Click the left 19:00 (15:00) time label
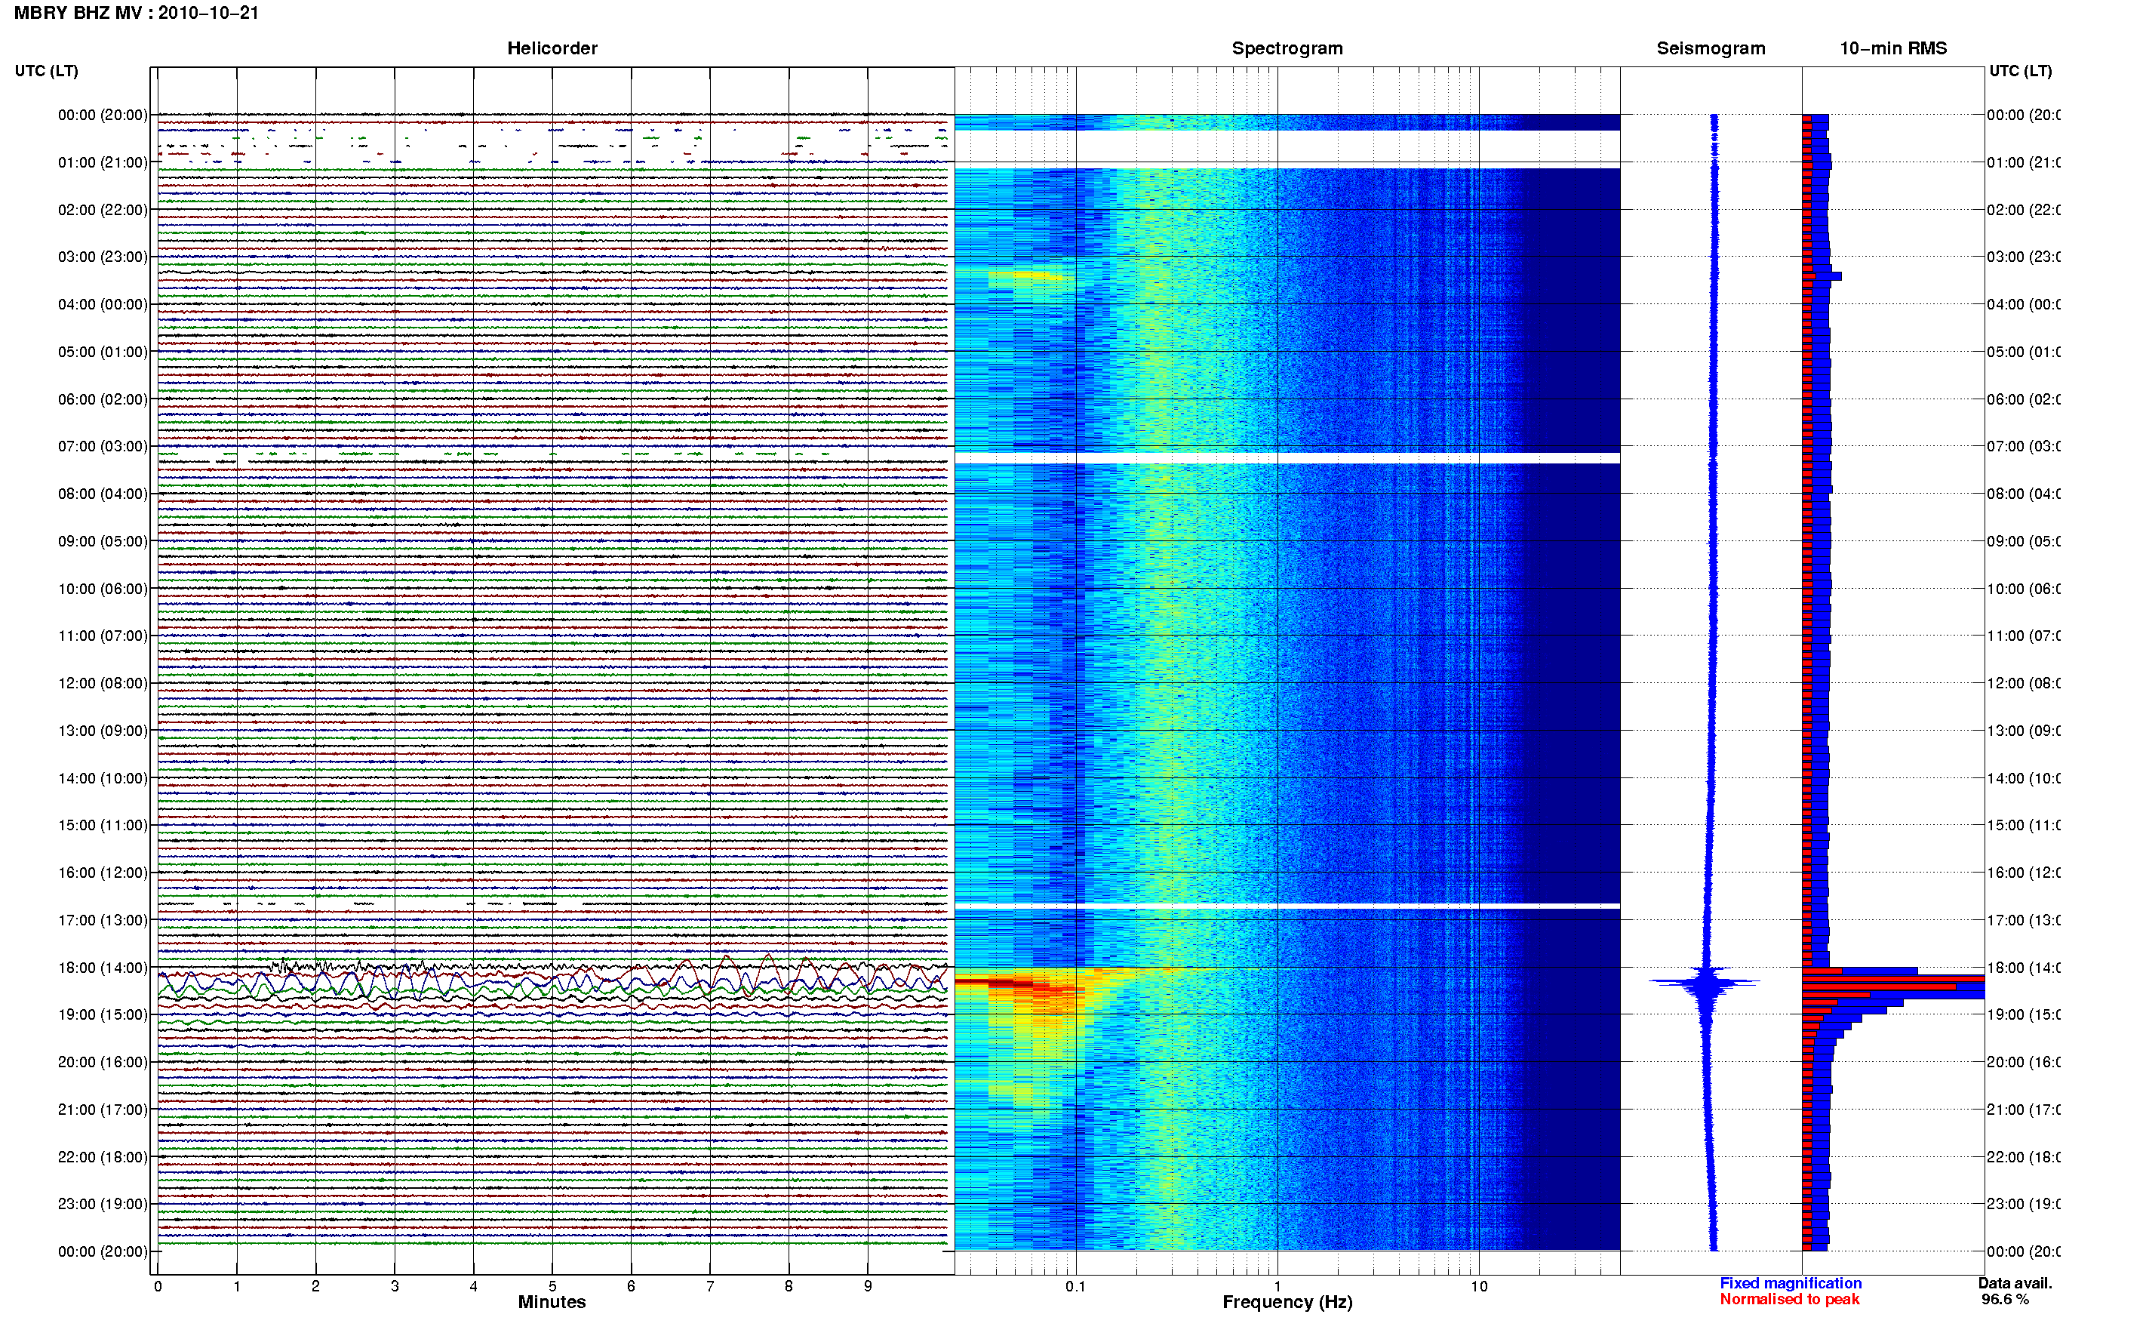 pos(103,1014)
